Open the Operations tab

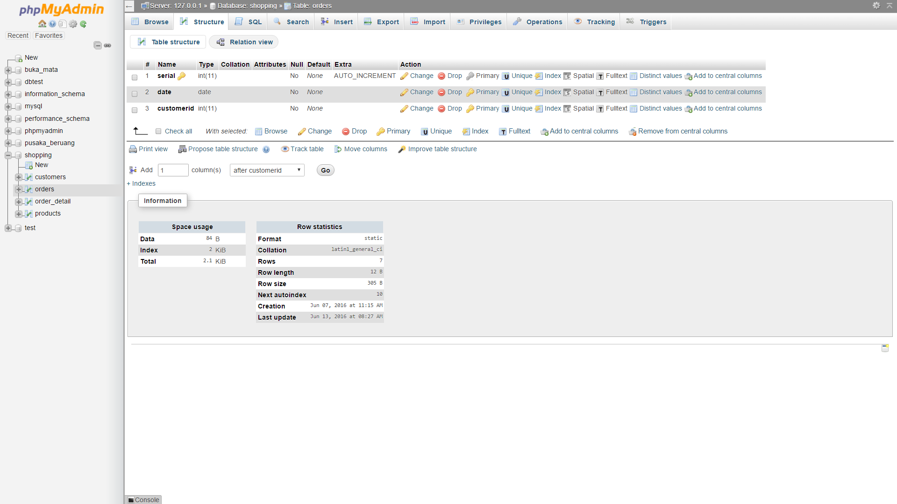coord(537,22)
